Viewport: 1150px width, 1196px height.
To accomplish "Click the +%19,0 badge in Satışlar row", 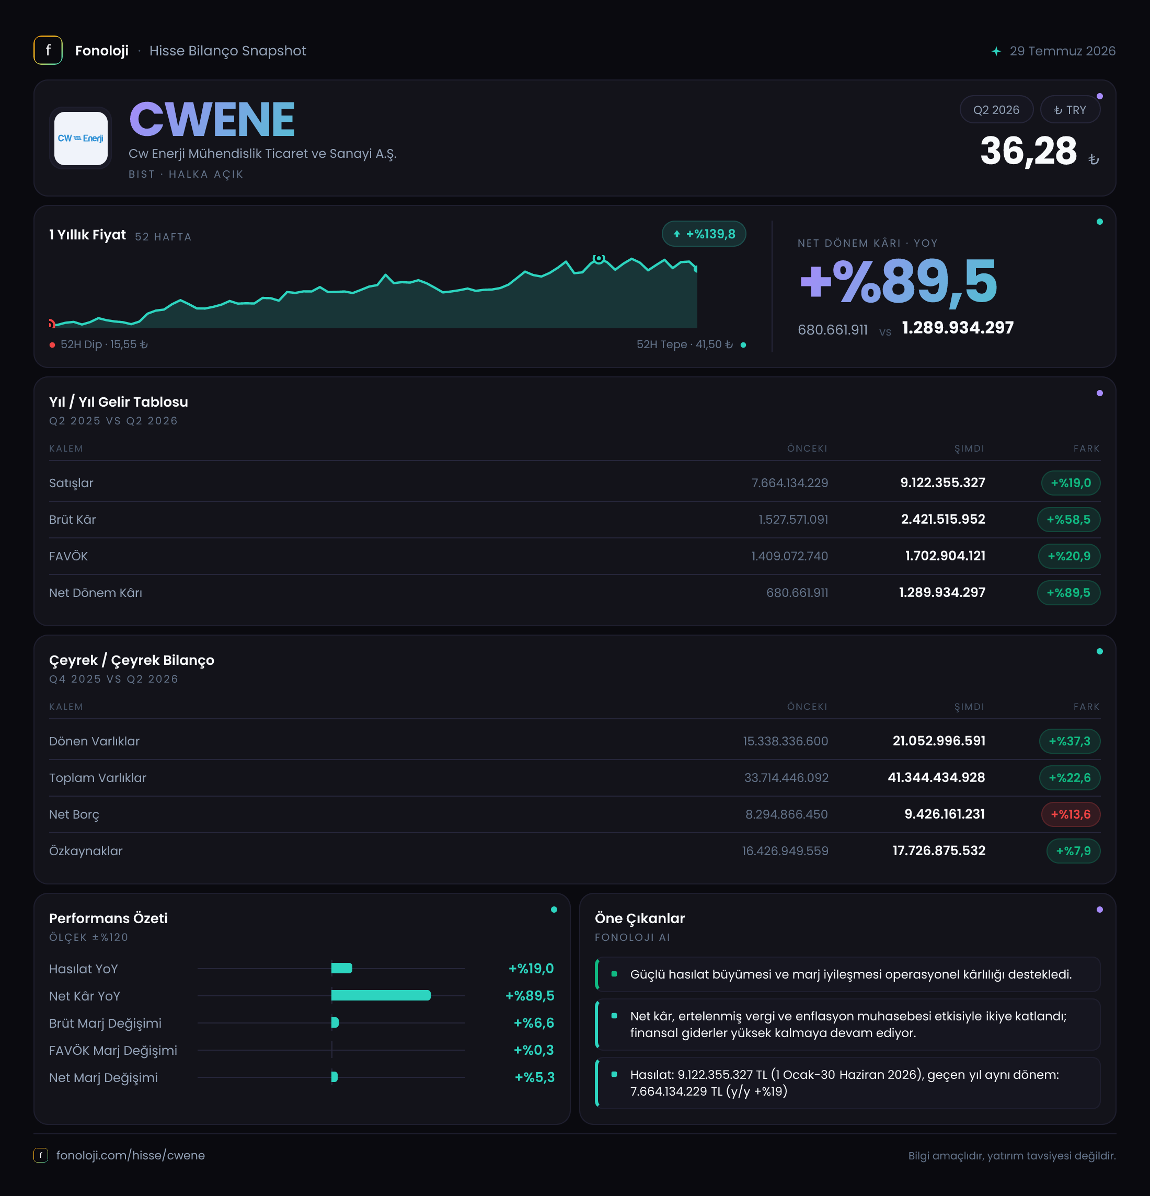I will [x=1071, y=482].
